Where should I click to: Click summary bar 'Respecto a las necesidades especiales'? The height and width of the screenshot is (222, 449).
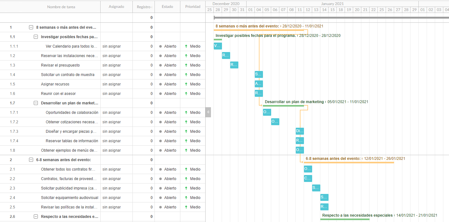pos(345,219)
